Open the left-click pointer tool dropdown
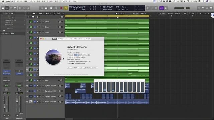214x120 pixels. [x=117, y=13]
